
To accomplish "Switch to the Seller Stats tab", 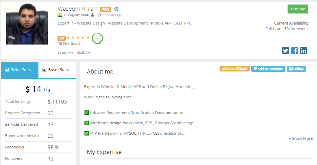I will [x=20, y=70].
